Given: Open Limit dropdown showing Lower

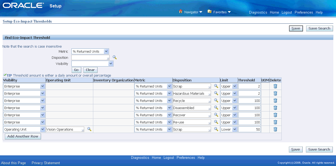Looking at the screenshot, I should coord(229,130).
